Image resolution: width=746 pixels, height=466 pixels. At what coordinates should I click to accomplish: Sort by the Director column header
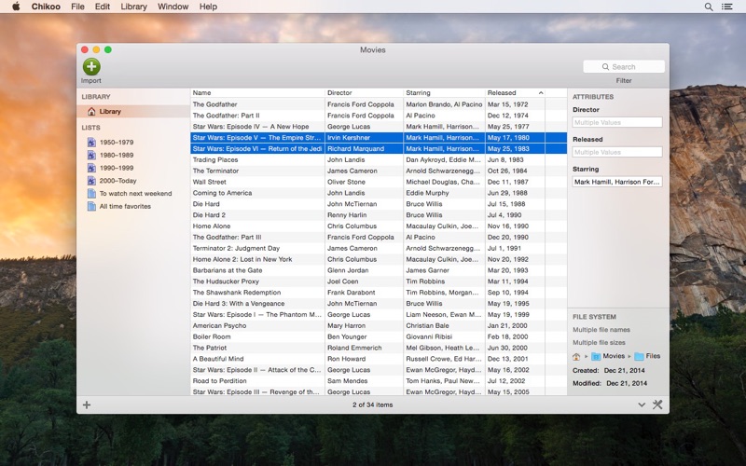coord(364,92)
